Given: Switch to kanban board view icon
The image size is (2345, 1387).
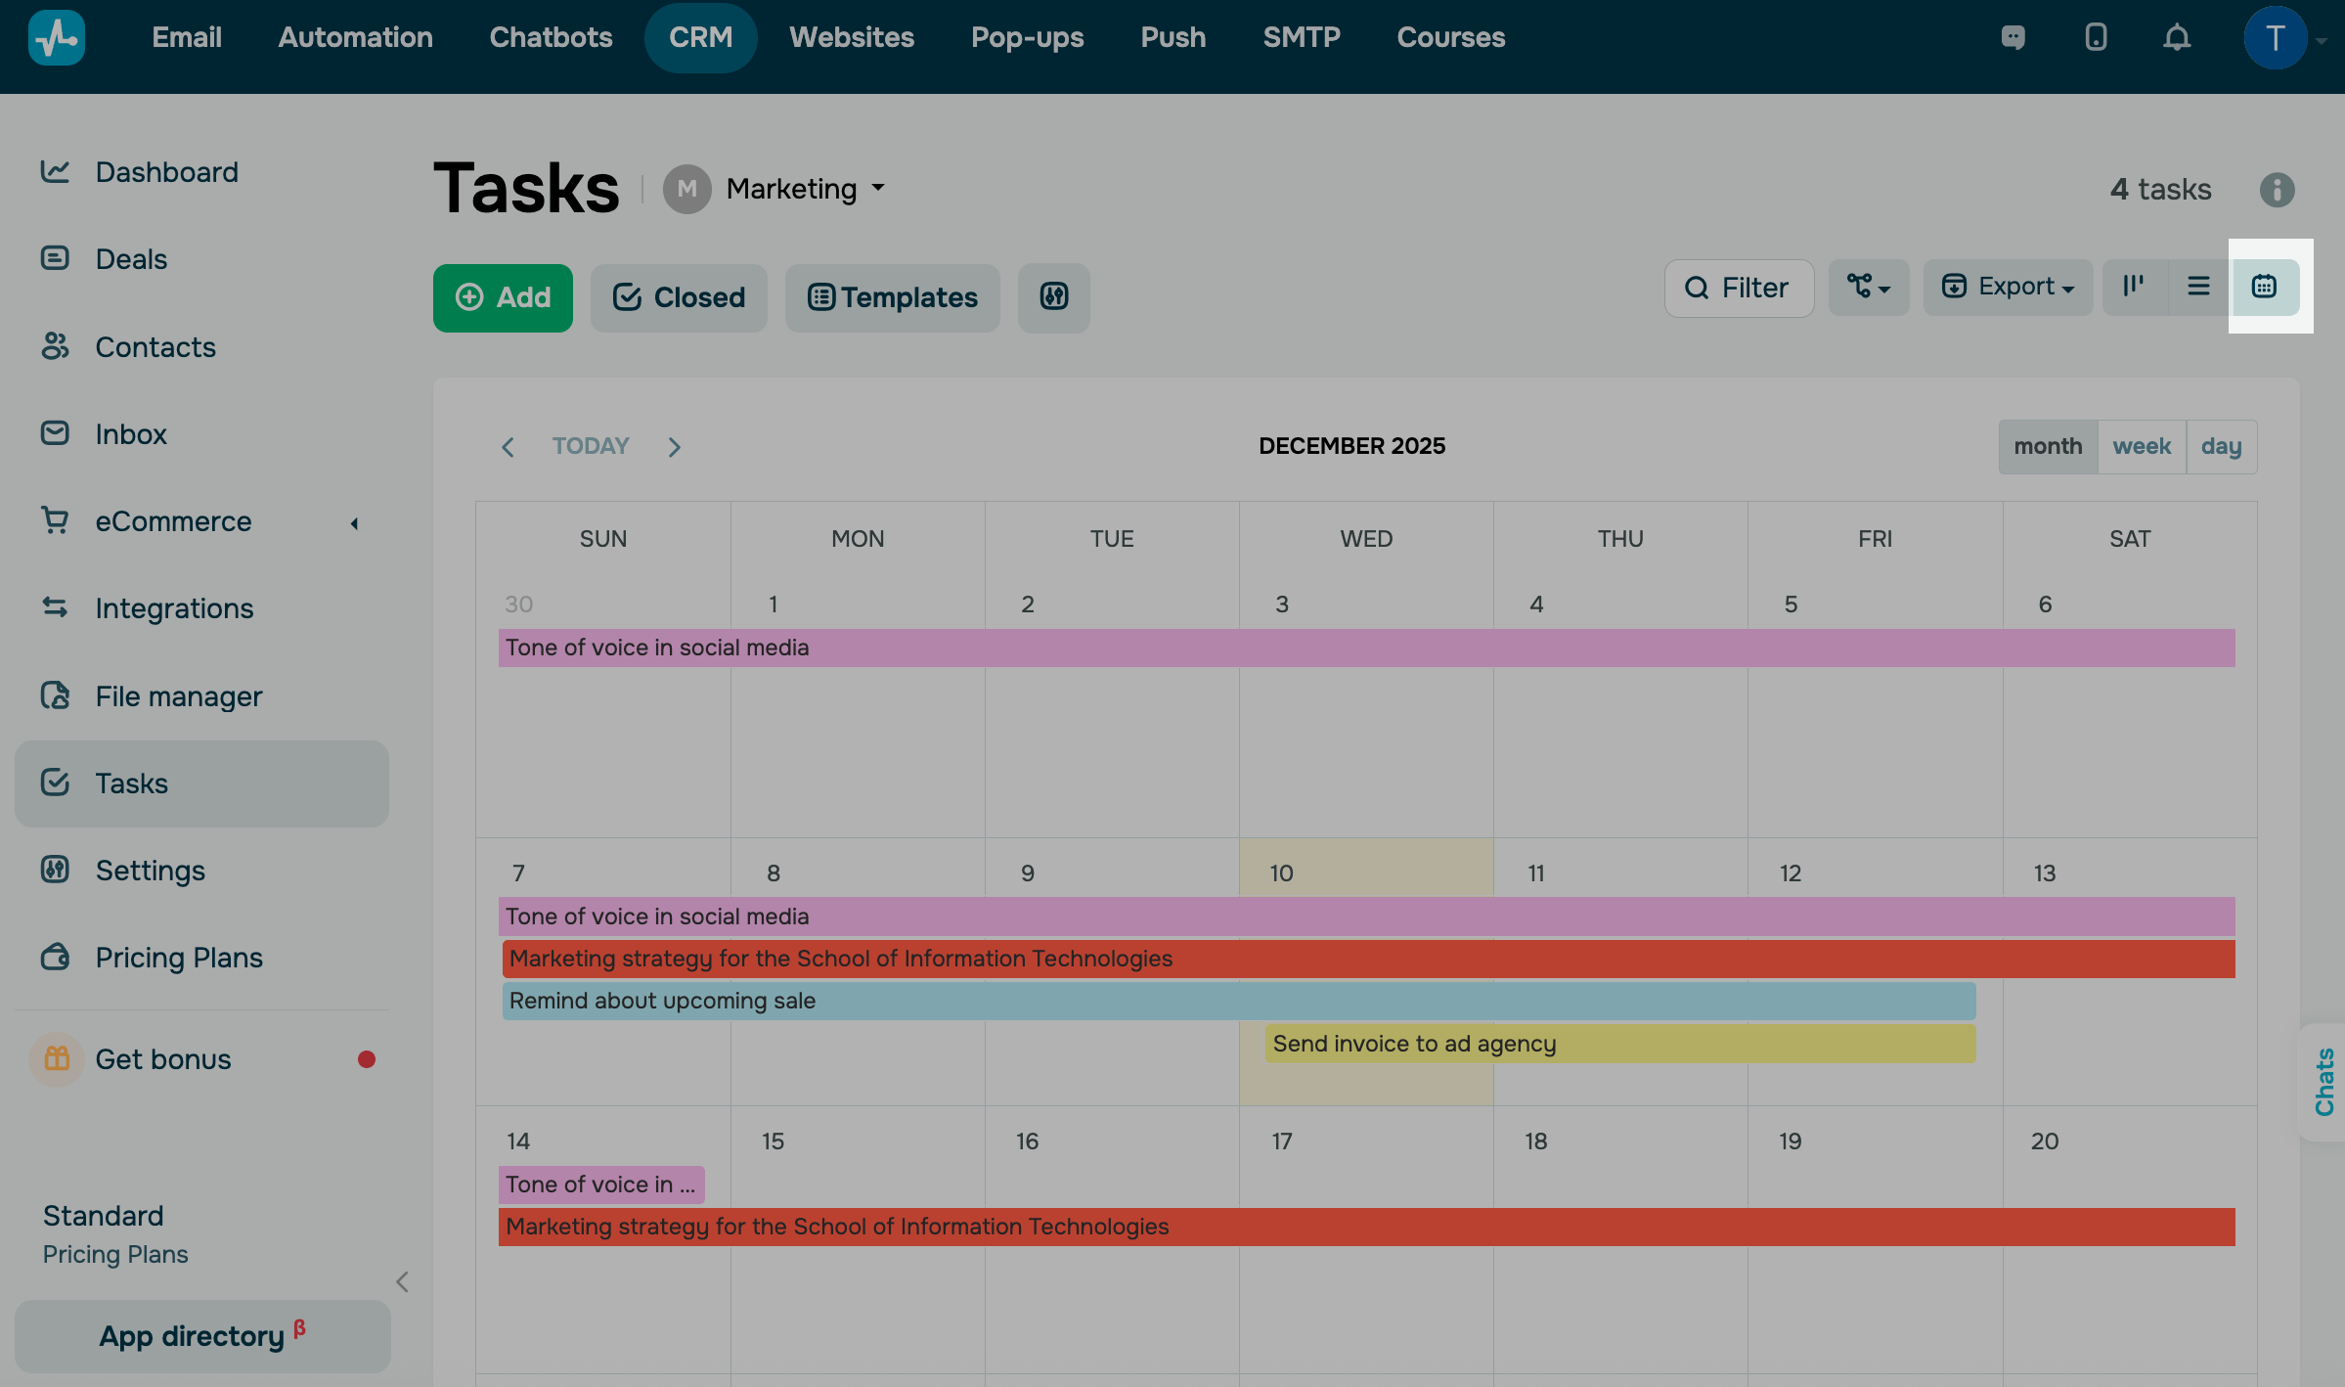Looking at the screenshot, I should (x=2134, y=287).
